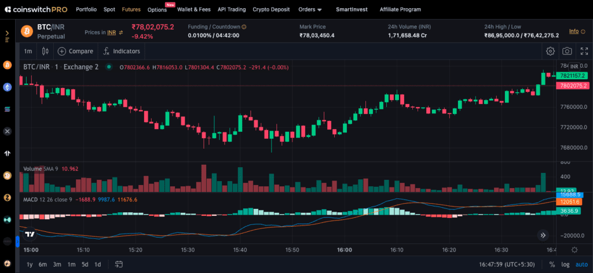Open Futures trading tab
This screenshot has height=273, width=593.
click(x=131, y=9)
